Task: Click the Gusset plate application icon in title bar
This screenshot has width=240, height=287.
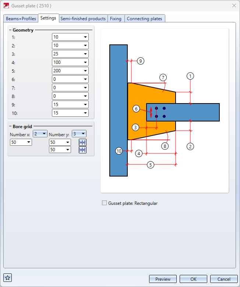Action: click(x=6, y=6)
